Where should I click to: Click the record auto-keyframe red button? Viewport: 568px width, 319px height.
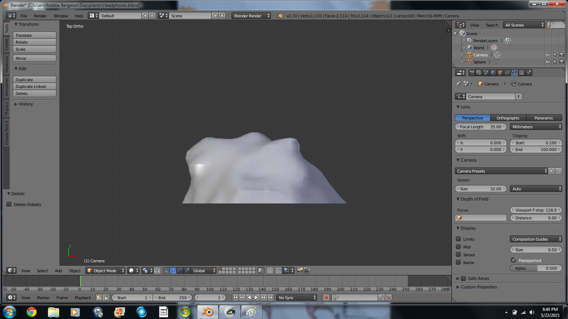pyautogui.click(x=326, y=297)
